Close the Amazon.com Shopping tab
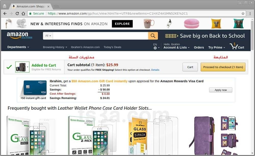This screenshot has height=156, width=255. (x=48, y=7)
